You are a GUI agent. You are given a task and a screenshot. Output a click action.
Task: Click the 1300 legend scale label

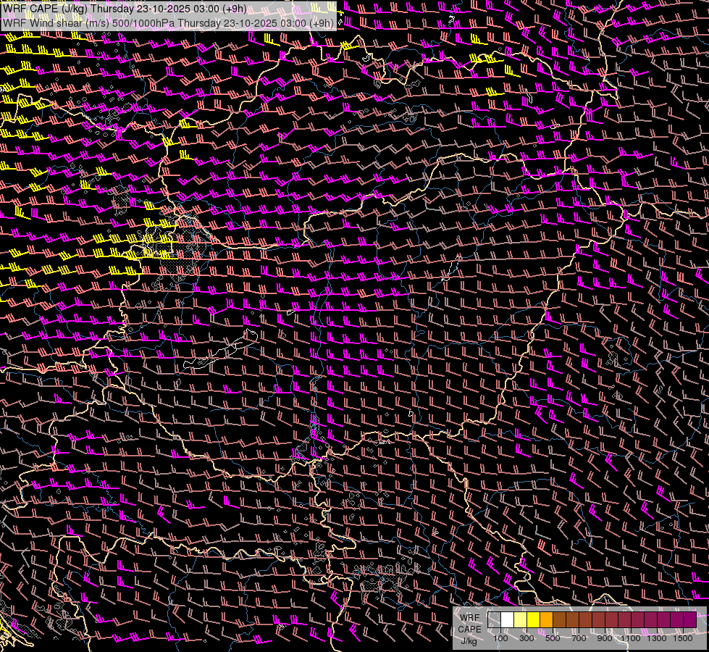657,638
